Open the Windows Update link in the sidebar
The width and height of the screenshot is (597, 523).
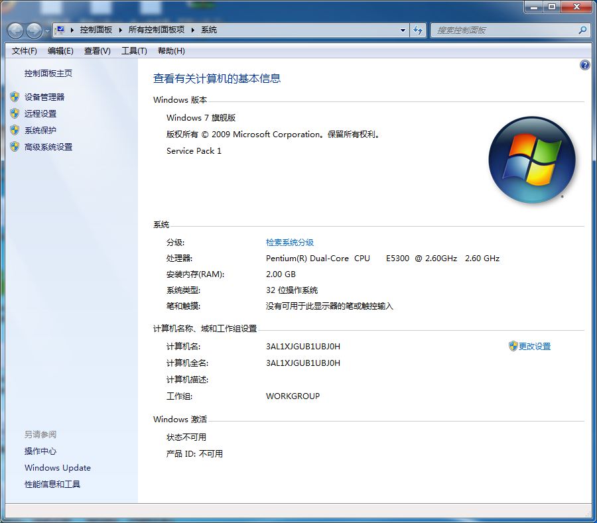click(58, 467)
